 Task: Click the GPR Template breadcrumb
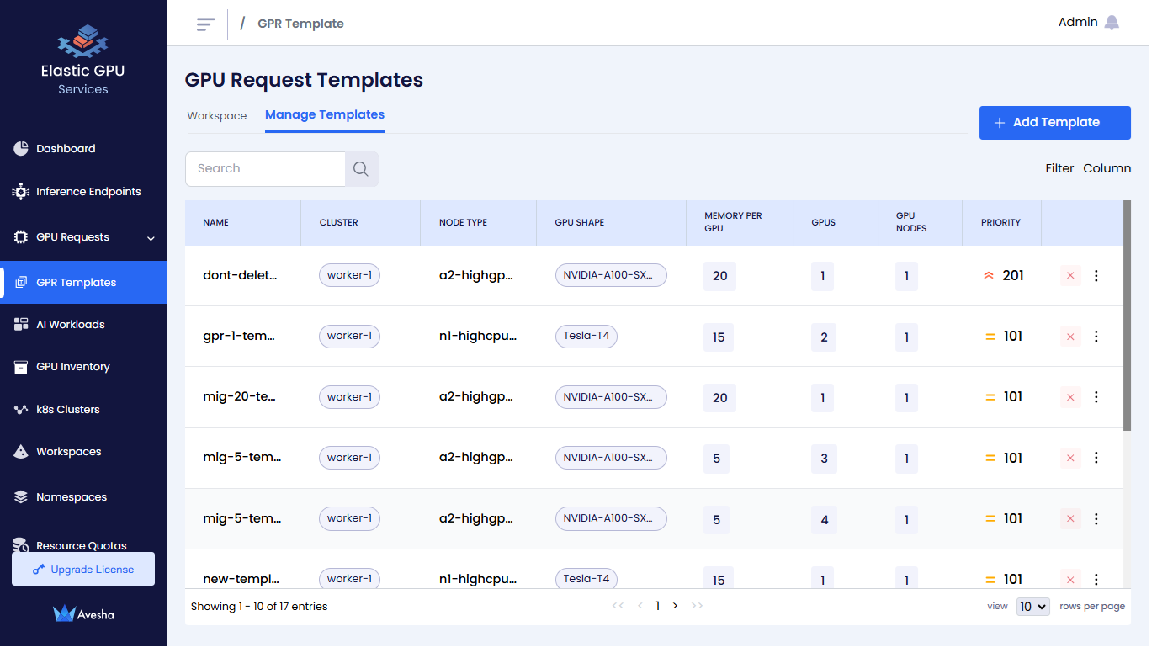coord(300,24)
